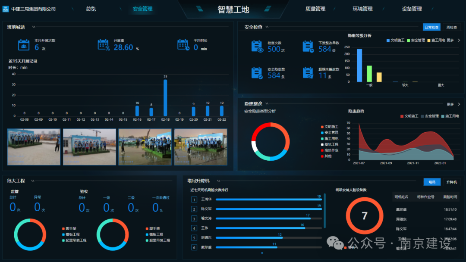Toggle 其他 legend in donut chart
The image size is (466, 262).
[326, 156]
